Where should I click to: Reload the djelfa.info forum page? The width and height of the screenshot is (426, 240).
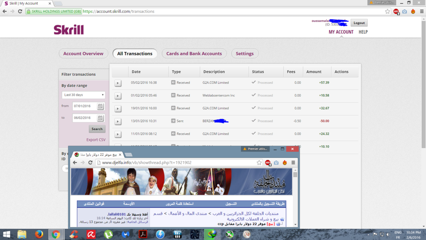[90, 162]
